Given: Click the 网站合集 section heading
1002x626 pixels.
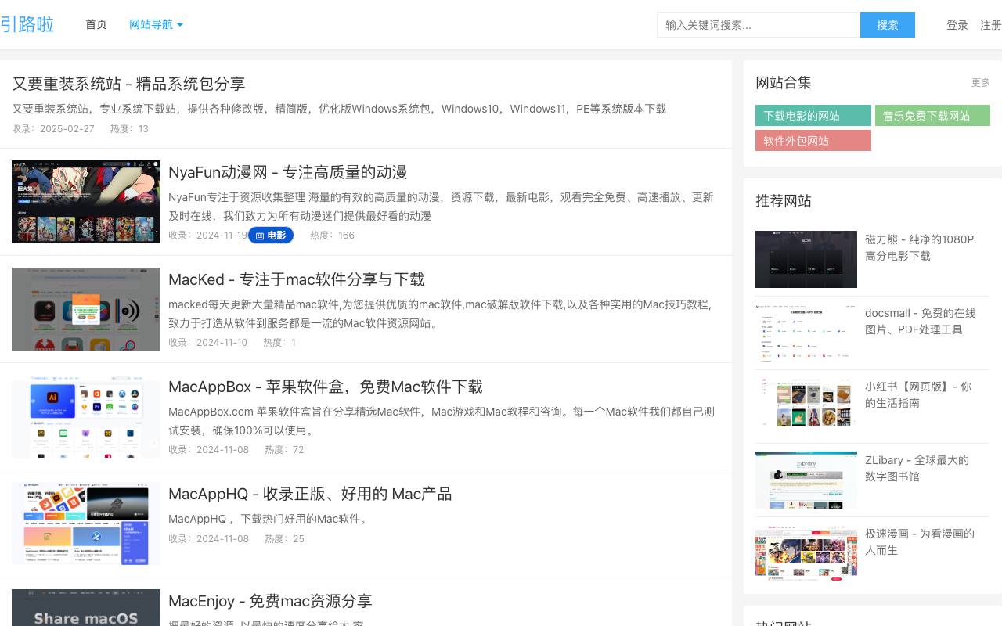Looking at the screenshot, I should 784,83.
